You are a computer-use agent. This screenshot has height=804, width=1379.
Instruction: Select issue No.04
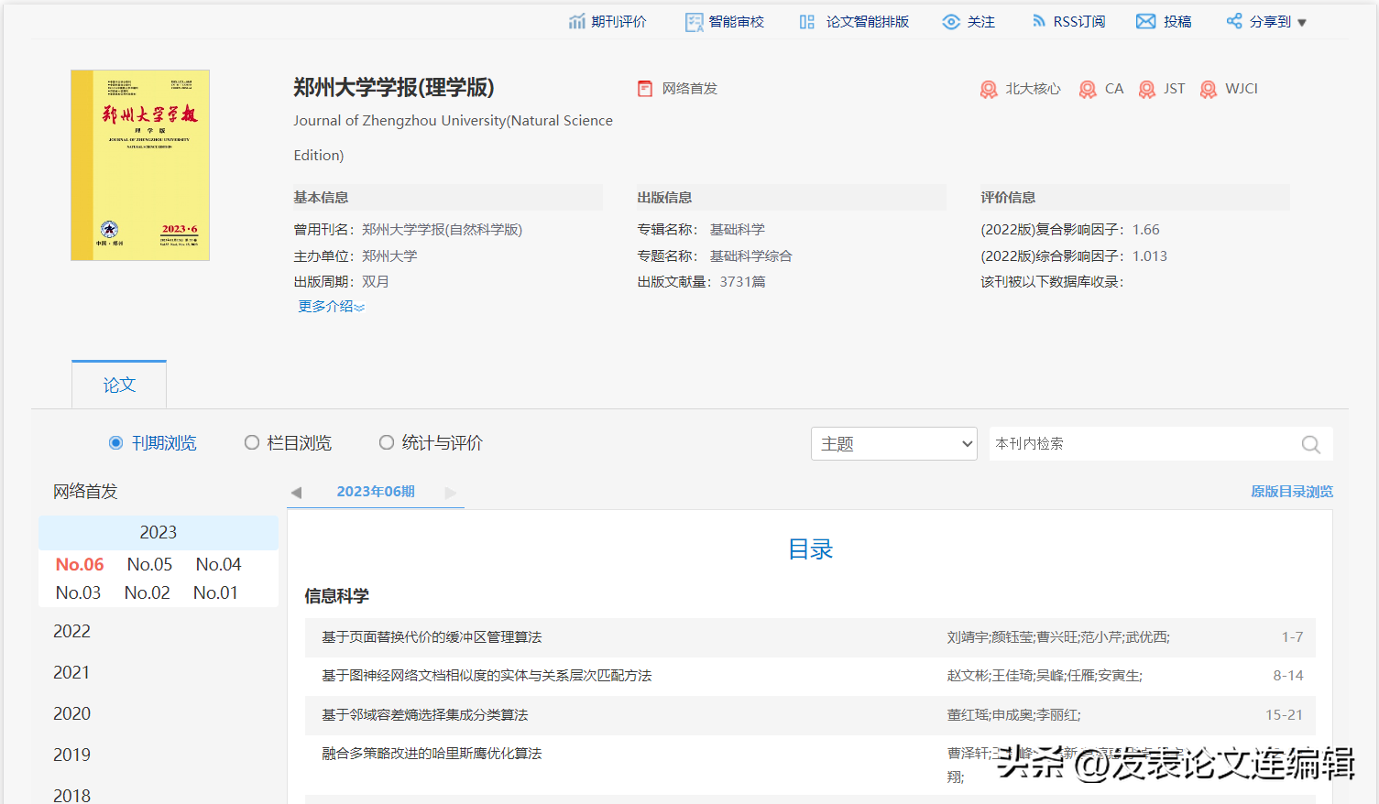click(218, 565)
